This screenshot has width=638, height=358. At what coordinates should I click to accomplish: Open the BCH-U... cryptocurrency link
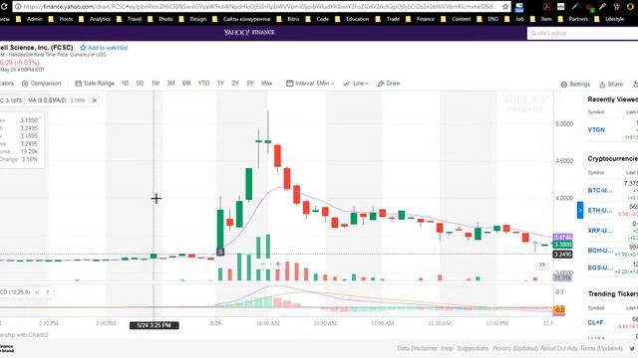pos(600,251)
